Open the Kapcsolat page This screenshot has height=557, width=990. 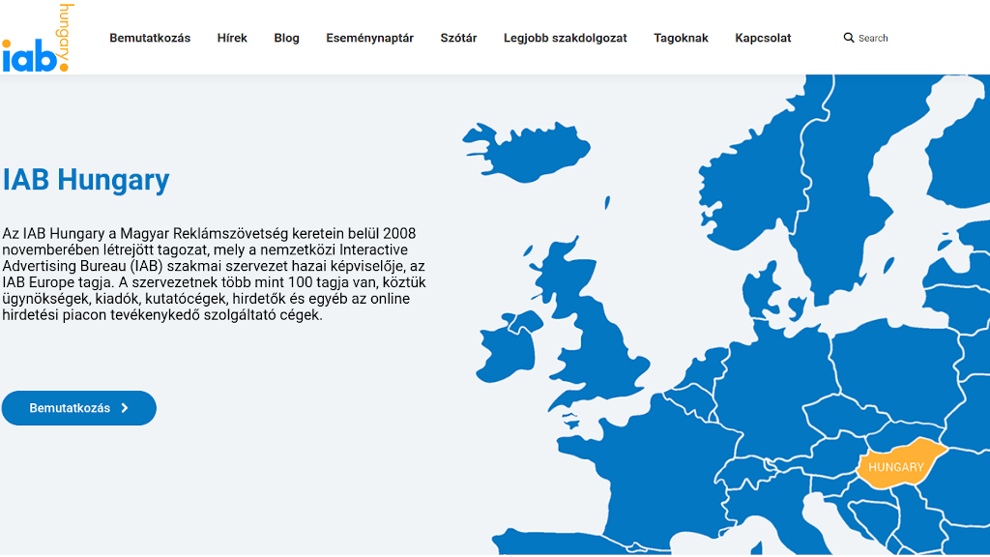(x=763, y=38)
